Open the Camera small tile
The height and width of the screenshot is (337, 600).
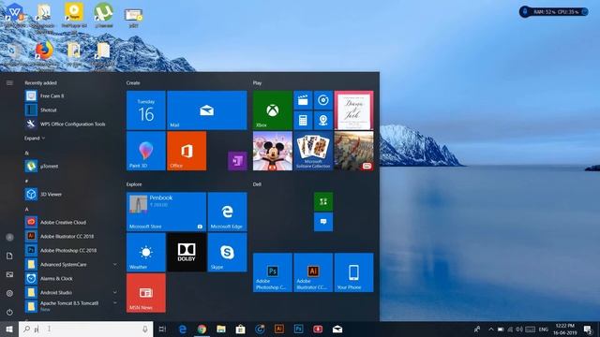(323, 121)
